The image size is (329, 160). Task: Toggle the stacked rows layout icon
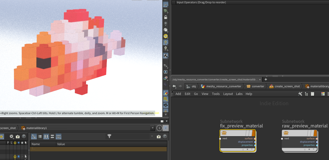[52, 136]
